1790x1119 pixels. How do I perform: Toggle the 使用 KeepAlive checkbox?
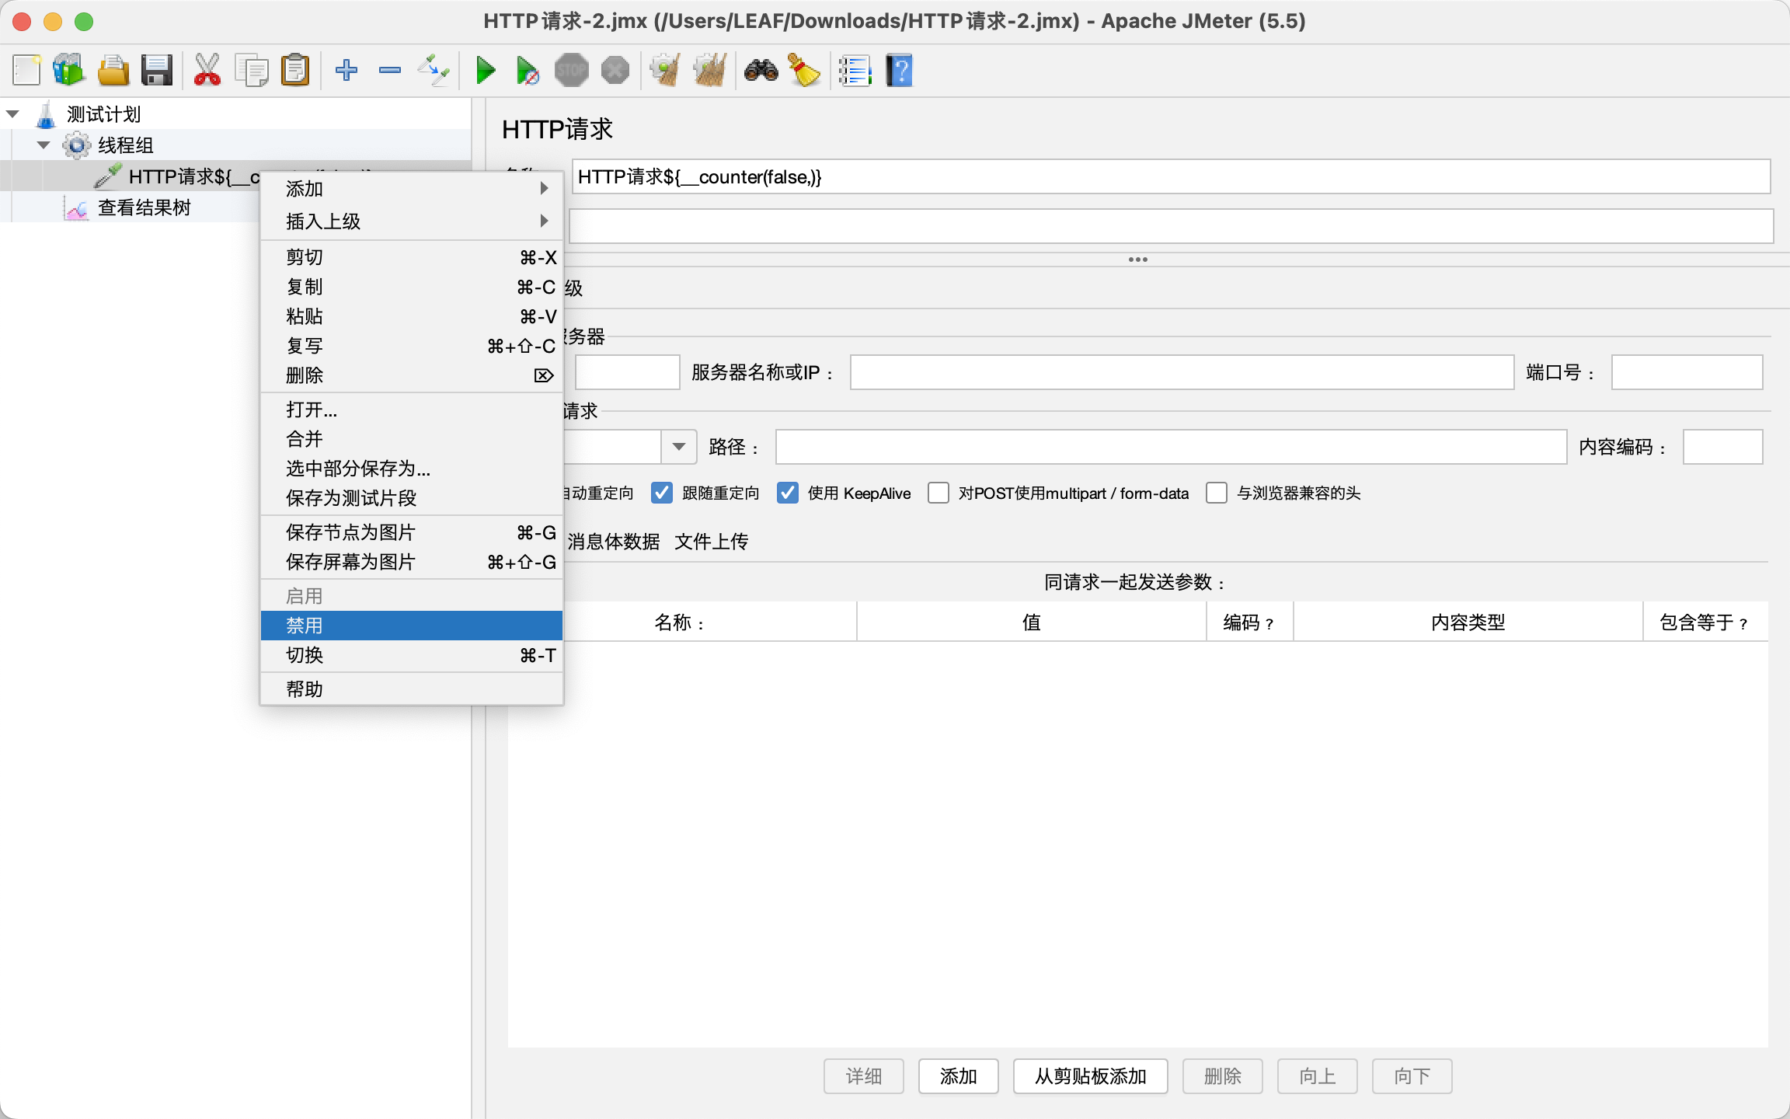[788, 493]
